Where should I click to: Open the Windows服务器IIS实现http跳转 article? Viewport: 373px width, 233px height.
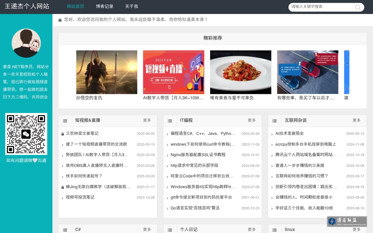pyautogui.click(x=203, y=187)
